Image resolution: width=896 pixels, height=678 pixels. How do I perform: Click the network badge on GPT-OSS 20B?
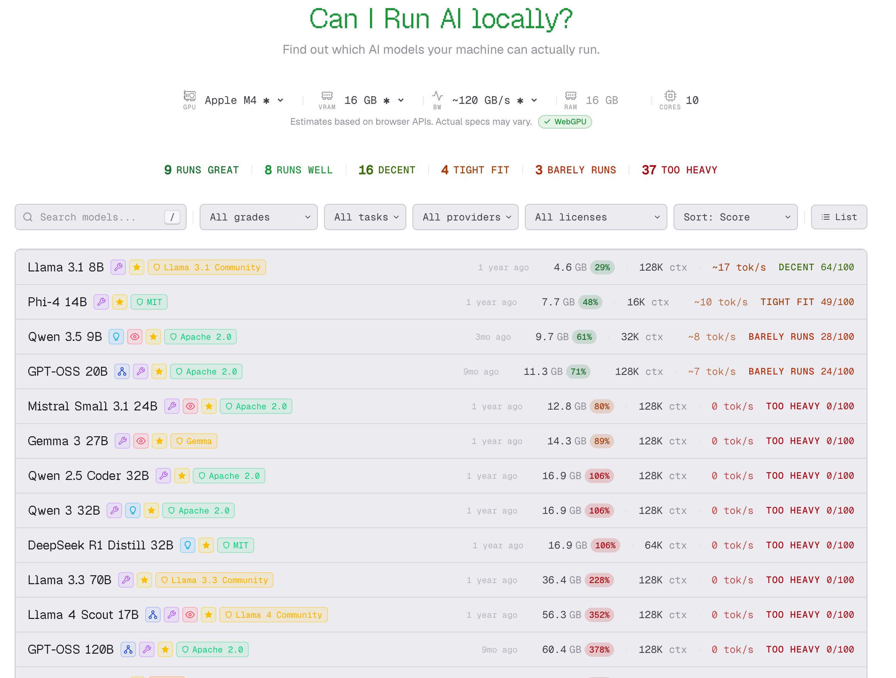122,372
